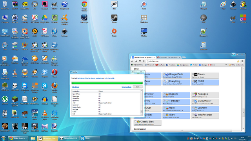The height and width of the screenshot is (141, 251).
Task: Reload the ninite.com page
Action: (x=140, y=61)
